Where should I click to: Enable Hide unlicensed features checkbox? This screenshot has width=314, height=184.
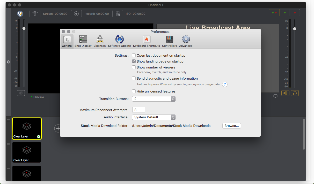pos(134,91)
